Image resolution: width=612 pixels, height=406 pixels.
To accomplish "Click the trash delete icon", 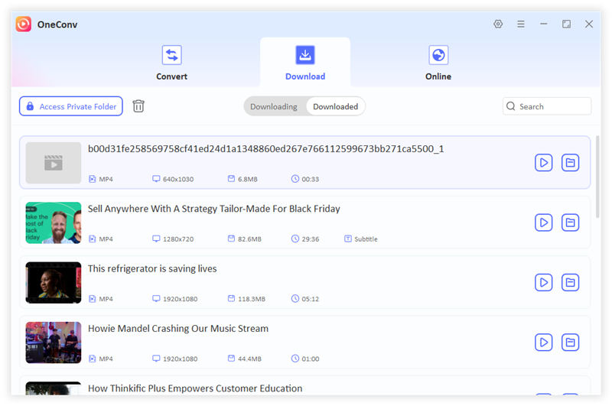I will click(138, 106).
